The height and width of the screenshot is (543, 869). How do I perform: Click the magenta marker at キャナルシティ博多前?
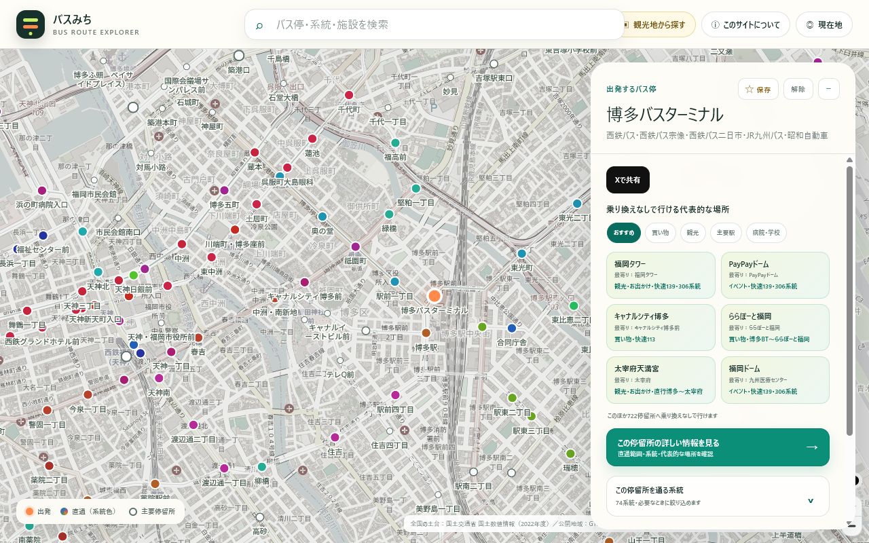[305, 282]
